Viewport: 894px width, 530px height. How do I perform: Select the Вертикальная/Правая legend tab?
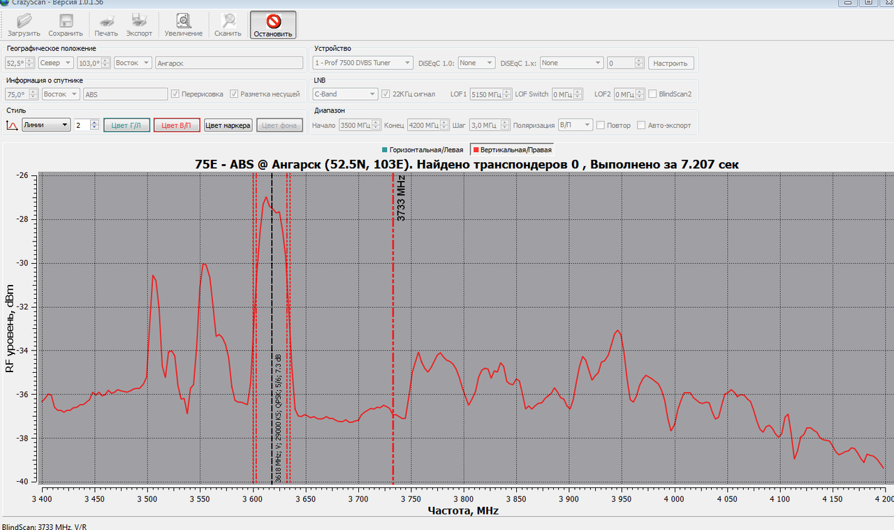click(x=512, y=149)
